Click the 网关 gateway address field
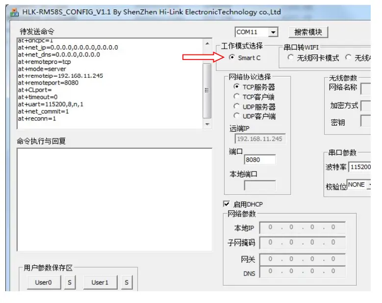382x303 pixels. pos(303,259)
